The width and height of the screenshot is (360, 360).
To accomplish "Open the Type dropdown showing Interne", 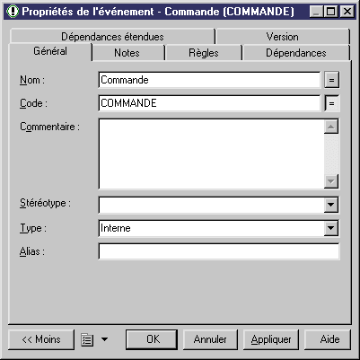I will 219,228.
